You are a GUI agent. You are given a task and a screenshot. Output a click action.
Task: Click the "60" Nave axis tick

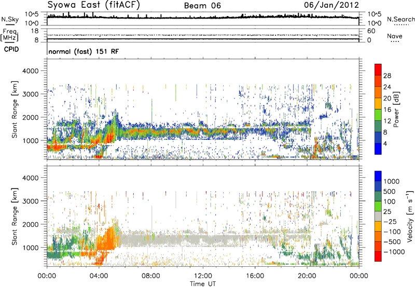pos(371,31)
